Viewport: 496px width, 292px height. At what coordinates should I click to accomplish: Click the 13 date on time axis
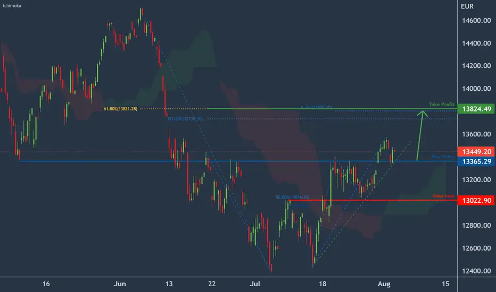pos(169,284)
